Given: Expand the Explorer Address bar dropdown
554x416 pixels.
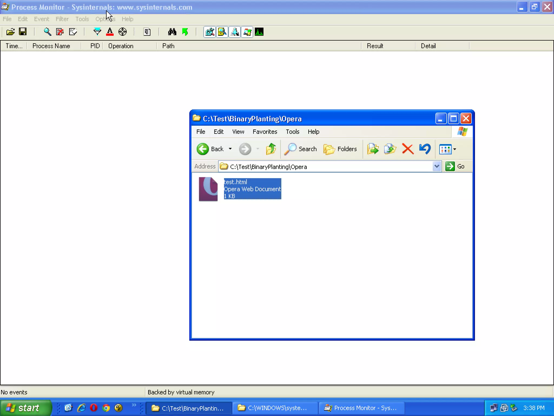Looking at the screenshot, I should pos(437,166).
